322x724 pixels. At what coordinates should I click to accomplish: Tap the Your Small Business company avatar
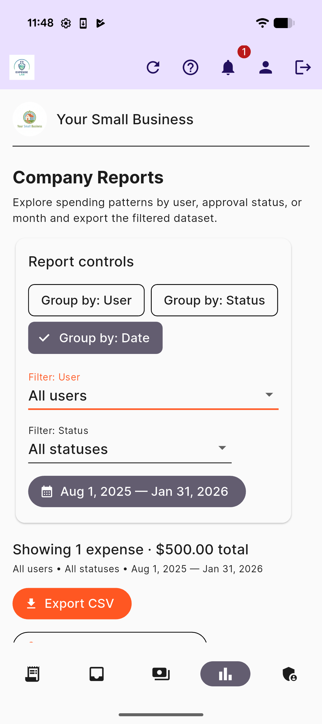(30, 119)
